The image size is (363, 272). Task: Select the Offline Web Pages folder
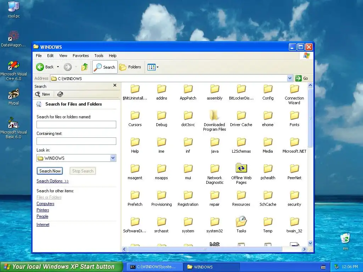pos(241,174)
